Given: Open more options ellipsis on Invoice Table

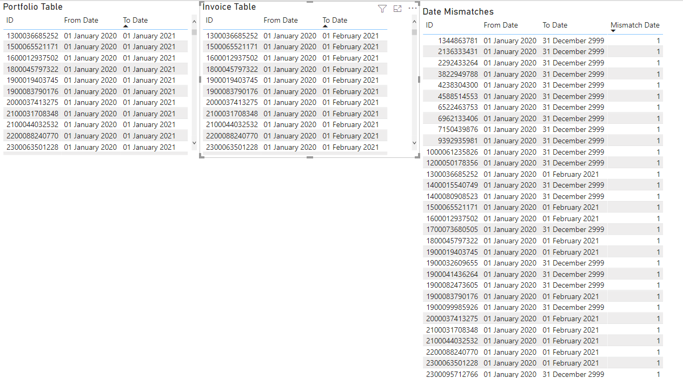Looking at the screenshot, I should click(x=413, y=8).
